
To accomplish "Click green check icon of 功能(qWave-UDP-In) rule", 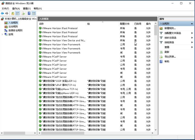I will point(40,93).
